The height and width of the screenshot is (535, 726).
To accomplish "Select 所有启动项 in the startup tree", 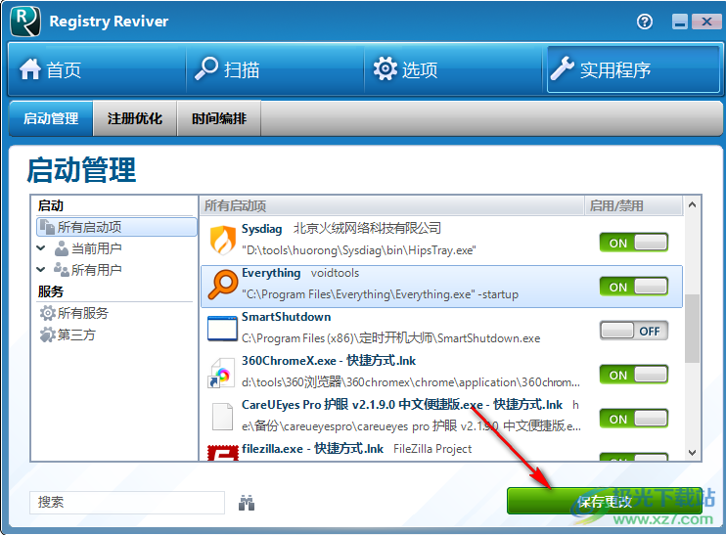I will tap(116, 227).
